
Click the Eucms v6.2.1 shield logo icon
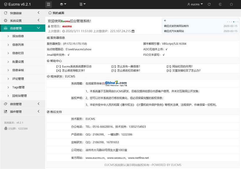pyautogui.click(x=6, y=4)
